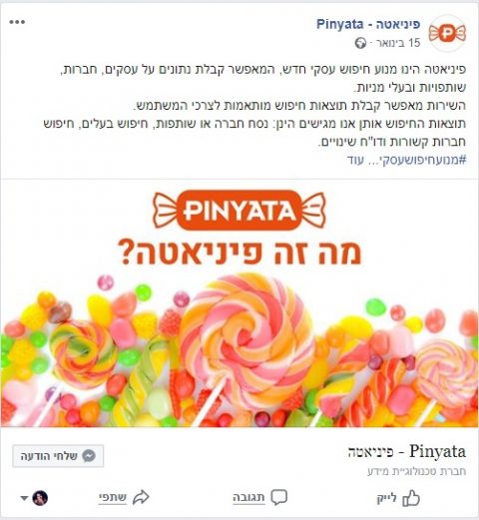Click the 'תגובה' comment text button
The width and height of the screenshot is (479, 520).
pos(248,497)
